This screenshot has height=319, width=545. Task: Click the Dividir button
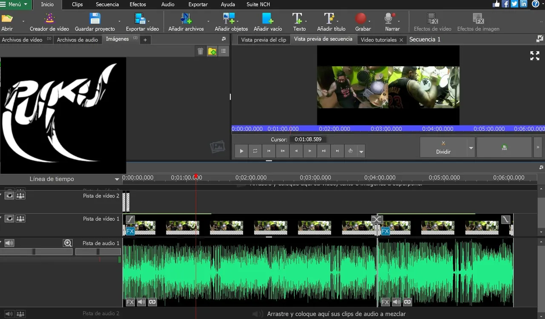tap(443, 147)
